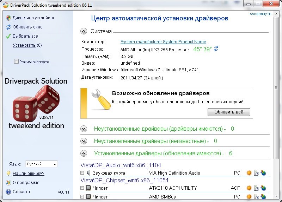Image resolution: width=282 pixels, height=202 pixels.
Task: Check the Звуковая карта driver checkbox
Action: pyautogui.click(x=82, y=173)
